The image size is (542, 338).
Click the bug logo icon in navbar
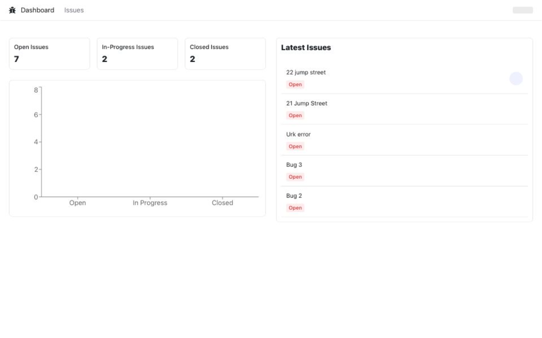[12, 10]
